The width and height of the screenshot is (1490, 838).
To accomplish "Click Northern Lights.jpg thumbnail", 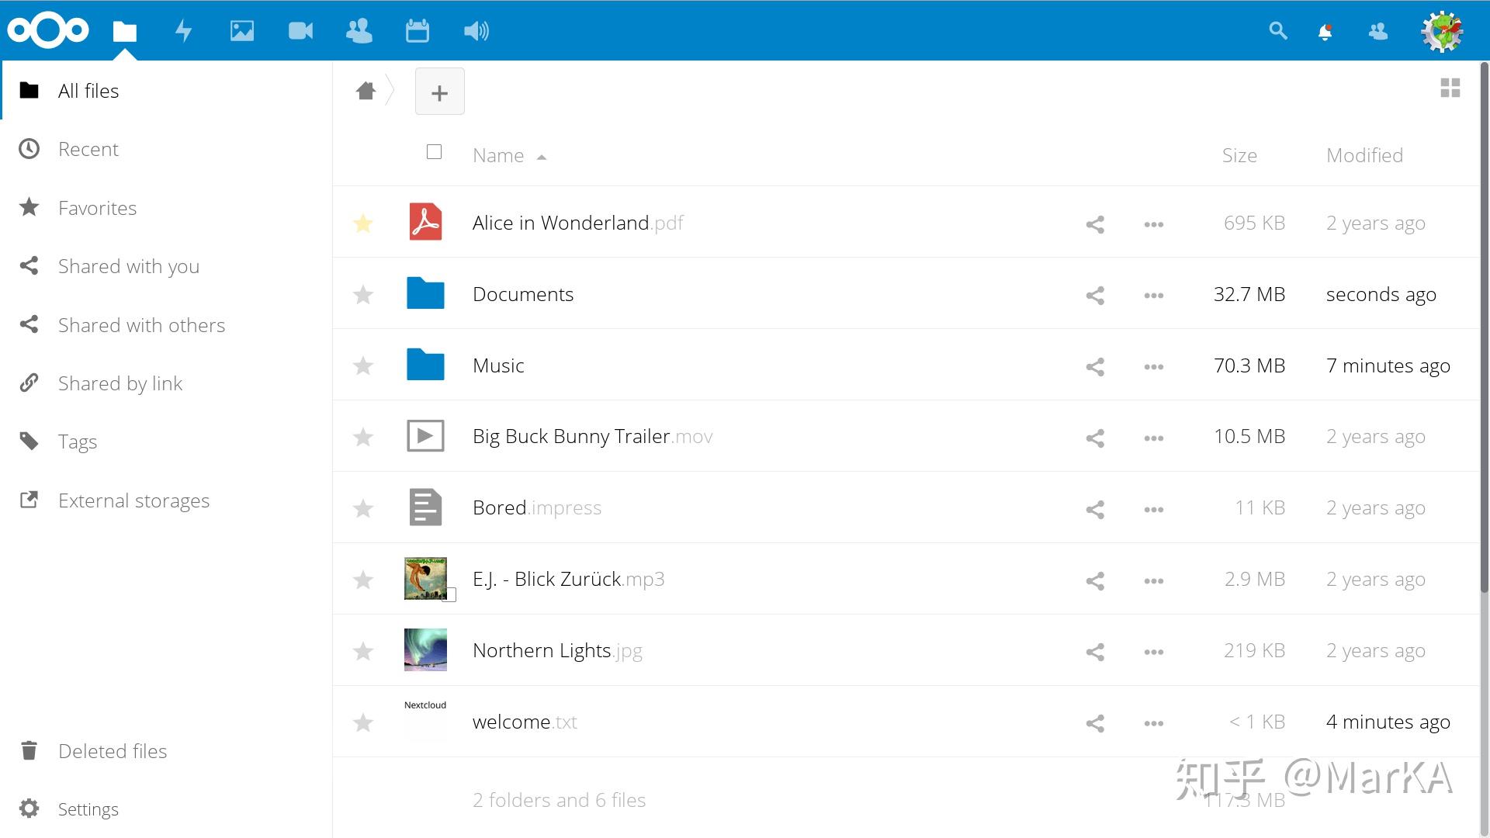I will pyautogui.click(x=425, y=650).
